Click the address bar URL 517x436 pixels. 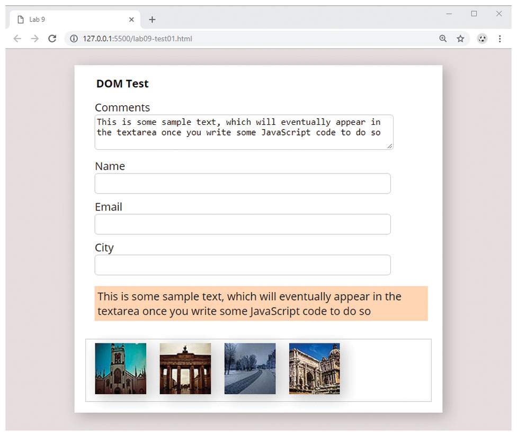[138, 39]
